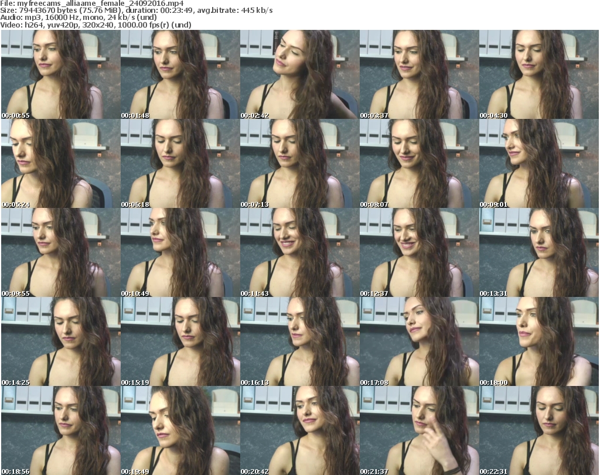Click the thumbnail timestamped 00:00:55
Viewport: 600px width, 475px height.
point(60,74)
